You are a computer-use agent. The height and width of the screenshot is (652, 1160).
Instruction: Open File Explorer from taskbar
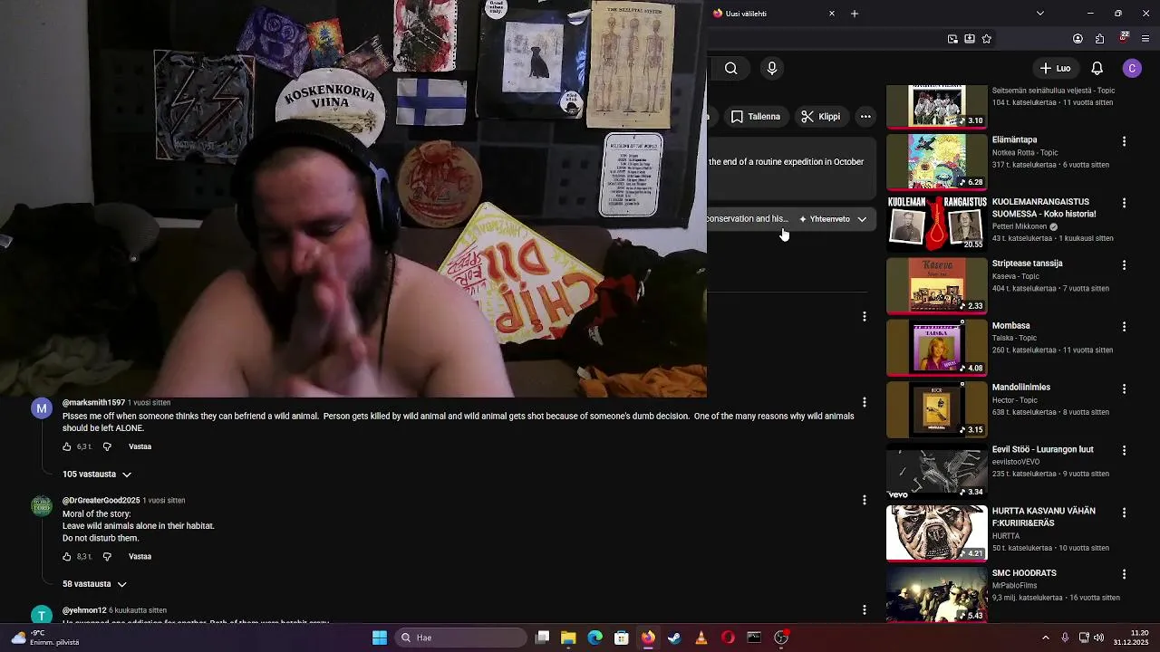568,638
